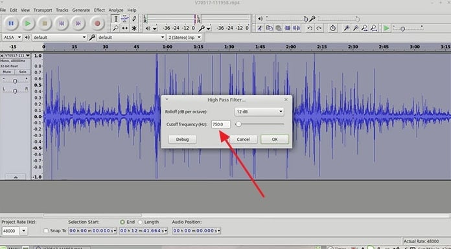The height and width of the screenshot is (249, 451).
Task: Open the playback device 'default' dropdown
Action: (x=59, y=38)
